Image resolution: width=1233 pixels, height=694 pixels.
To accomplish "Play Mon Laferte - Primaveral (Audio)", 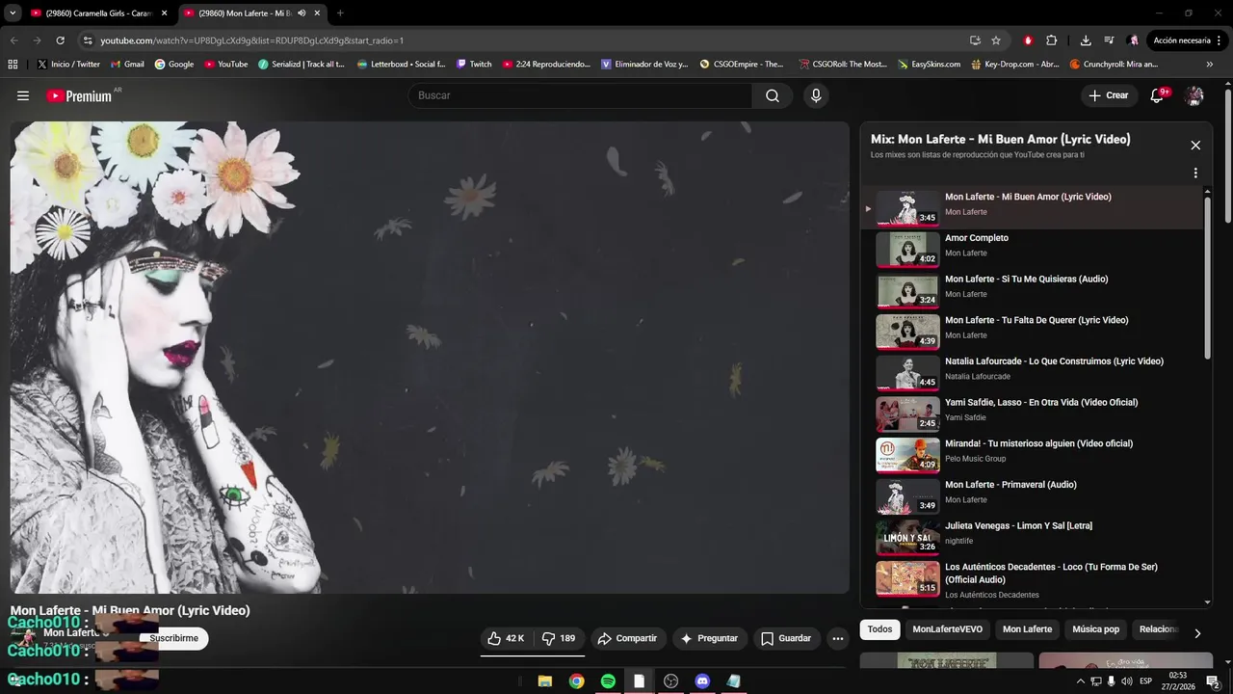I will (x=1031, y=495).
